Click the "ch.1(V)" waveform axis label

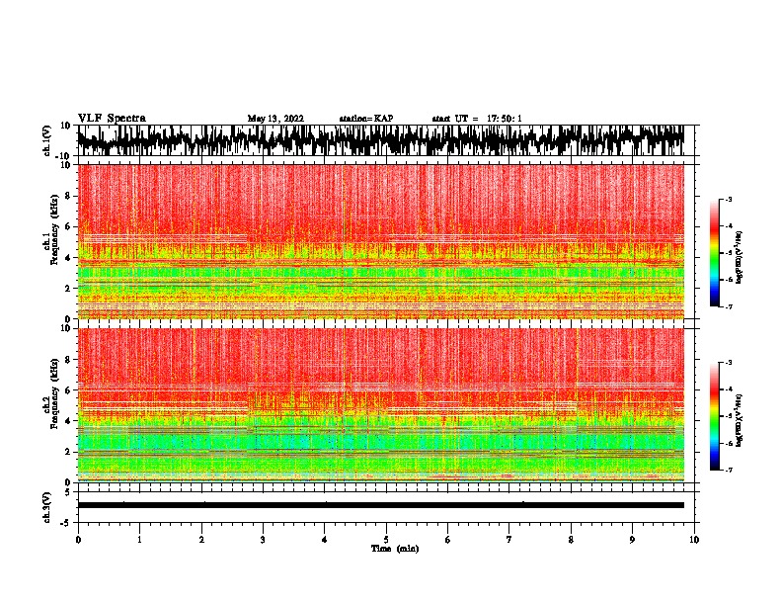pyautogui.click(x=47, y=140)
